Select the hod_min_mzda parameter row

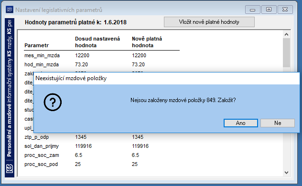102,64
